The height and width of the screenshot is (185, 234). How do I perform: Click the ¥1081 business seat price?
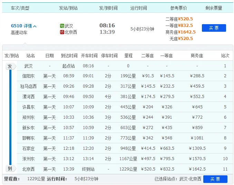click(197, 138)
